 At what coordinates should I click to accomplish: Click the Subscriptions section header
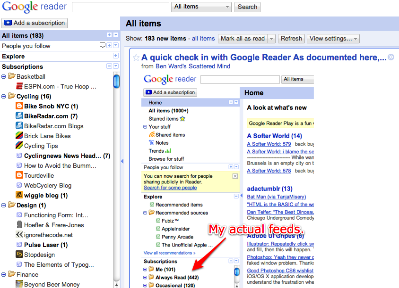[22, 67]
